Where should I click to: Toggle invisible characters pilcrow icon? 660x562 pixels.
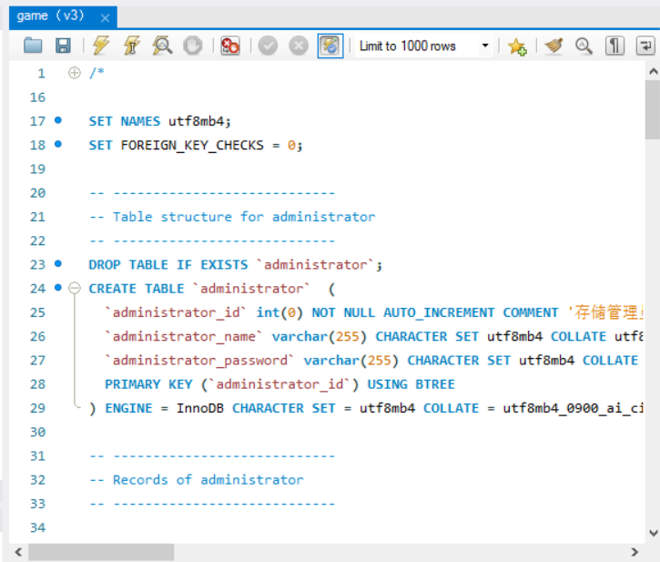[614, 46]
